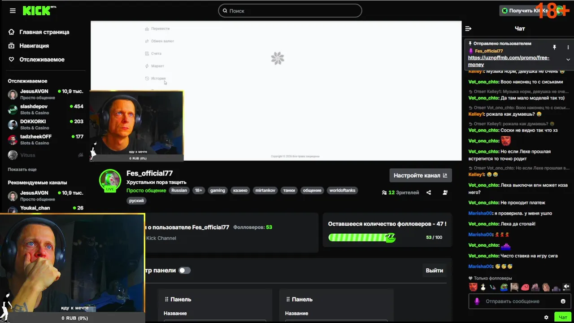Click the Отправить сообщение chat input
574x323 pixels.
pos(519,301)
